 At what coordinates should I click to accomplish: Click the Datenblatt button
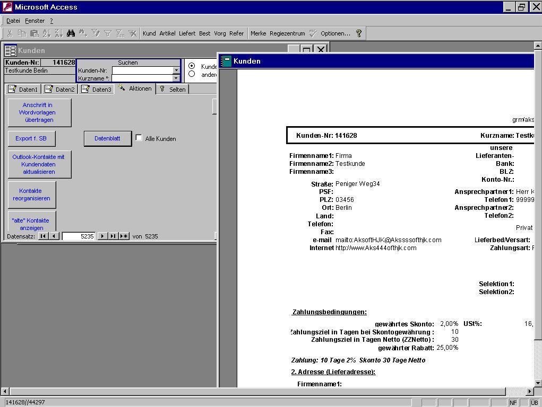[x=107, y=138]
